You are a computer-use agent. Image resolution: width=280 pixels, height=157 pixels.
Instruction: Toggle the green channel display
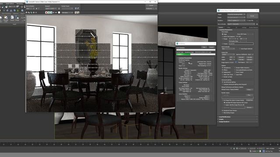tap(49, 13)
